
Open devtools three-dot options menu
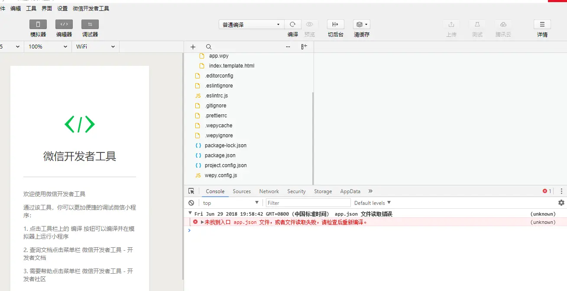[561, 191]
